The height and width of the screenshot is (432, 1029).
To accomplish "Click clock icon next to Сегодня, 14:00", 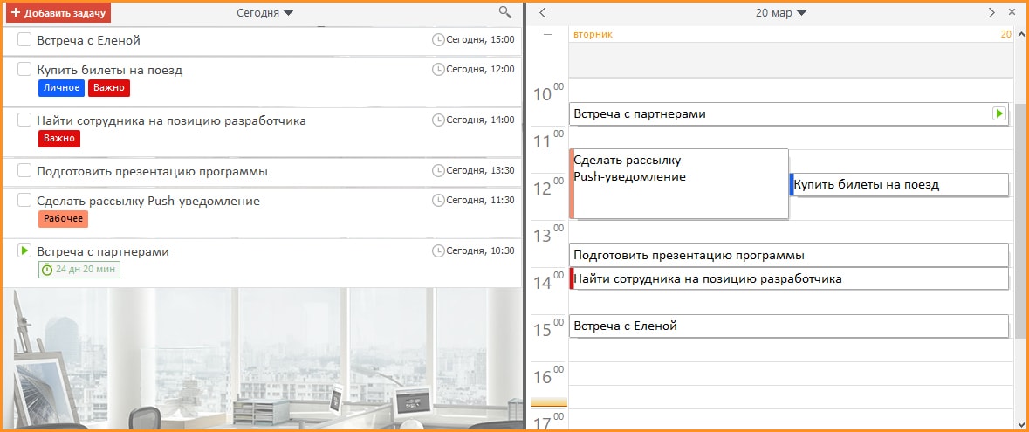I will click(438, 120).
